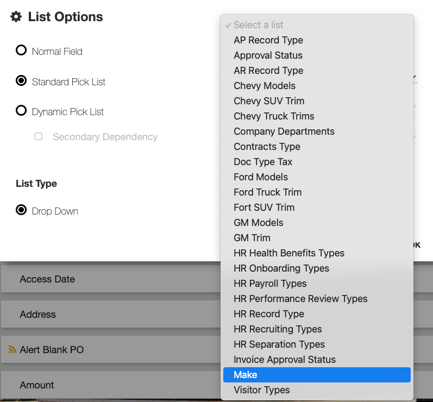This screenshot has height=402, width=433.
Task: Click the RSS icon beside Alert Blank PO
Action: 12,349
